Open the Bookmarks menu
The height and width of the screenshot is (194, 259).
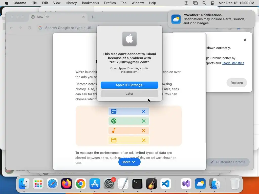(90, 3)
